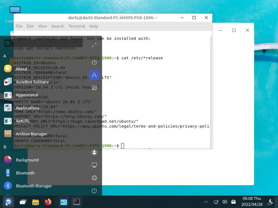Open Settings gear in start menu sidebar
The image size is (278, 208).
click(x=94, y=178)
